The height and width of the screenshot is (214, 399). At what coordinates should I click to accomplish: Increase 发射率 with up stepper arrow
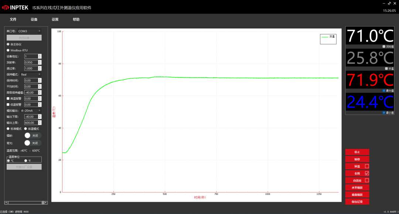point(40,61)
